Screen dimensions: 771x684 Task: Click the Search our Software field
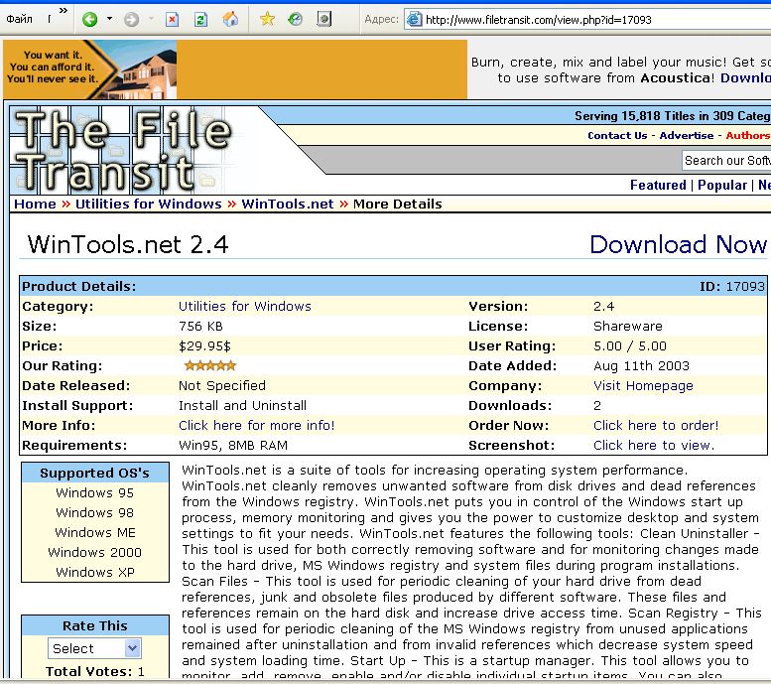pos(726,161)
